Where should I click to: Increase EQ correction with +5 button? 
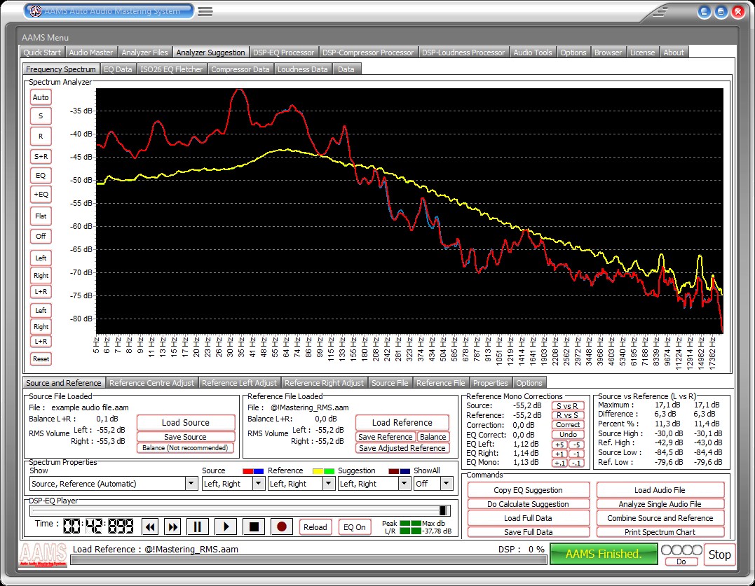(559, 445)
